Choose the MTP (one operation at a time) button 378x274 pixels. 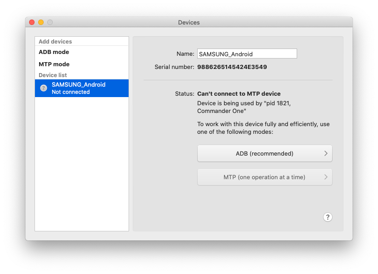tap(265, 177)
